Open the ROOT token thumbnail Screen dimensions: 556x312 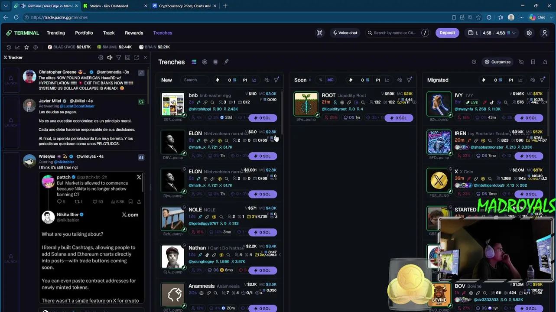click(306, 104)
